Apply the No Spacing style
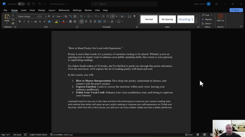 (x=167, y=19)
